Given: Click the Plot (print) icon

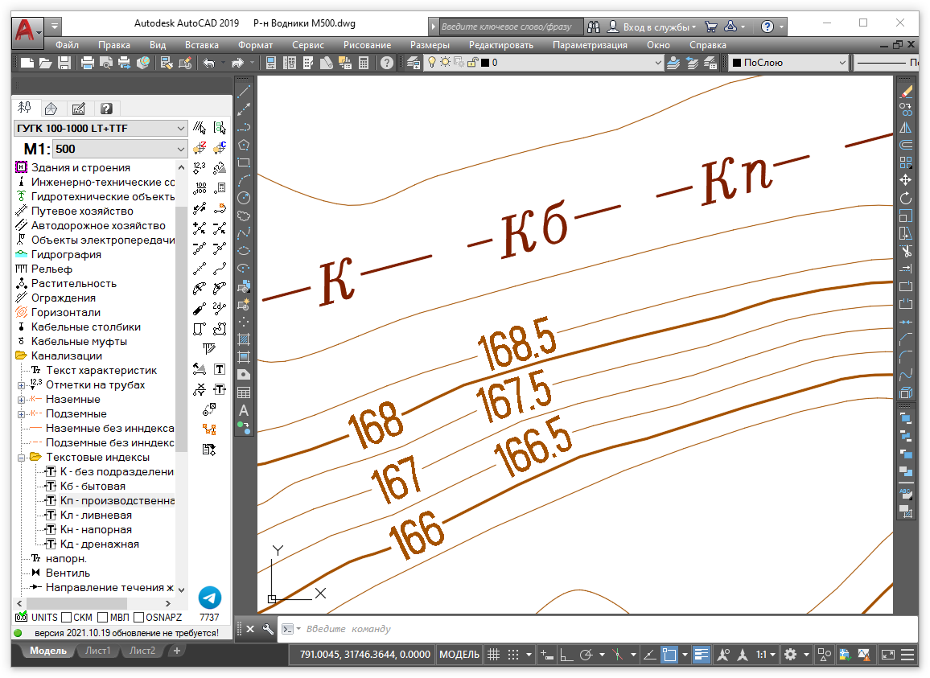Looking at the screenshot, I should tap(88, 63).
